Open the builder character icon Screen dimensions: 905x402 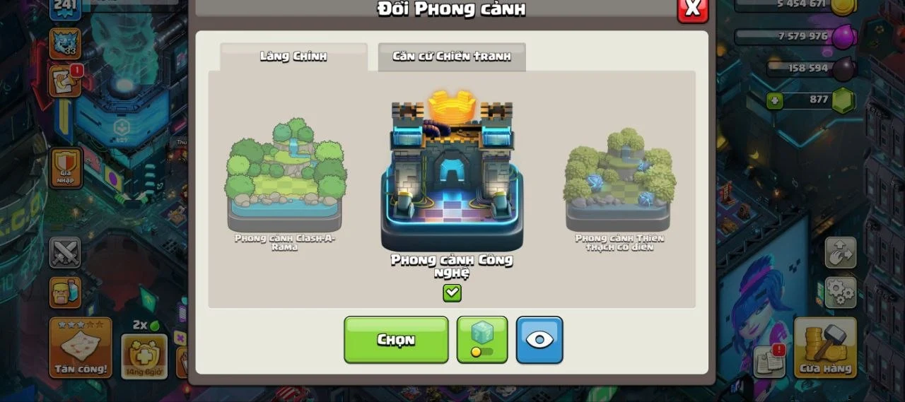[x=65, y=292]
